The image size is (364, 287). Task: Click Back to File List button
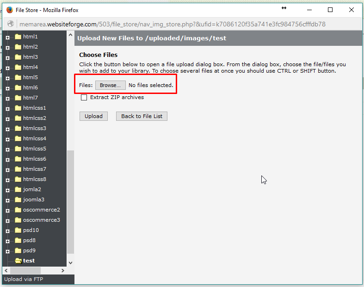click(142, 116)
